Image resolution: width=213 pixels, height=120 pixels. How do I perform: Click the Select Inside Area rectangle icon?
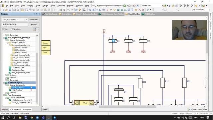(x=53, y=10)
